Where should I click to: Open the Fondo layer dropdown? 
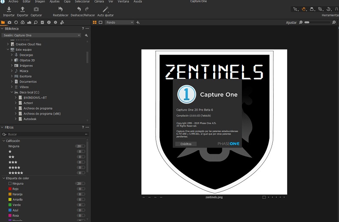pos(119,22)
